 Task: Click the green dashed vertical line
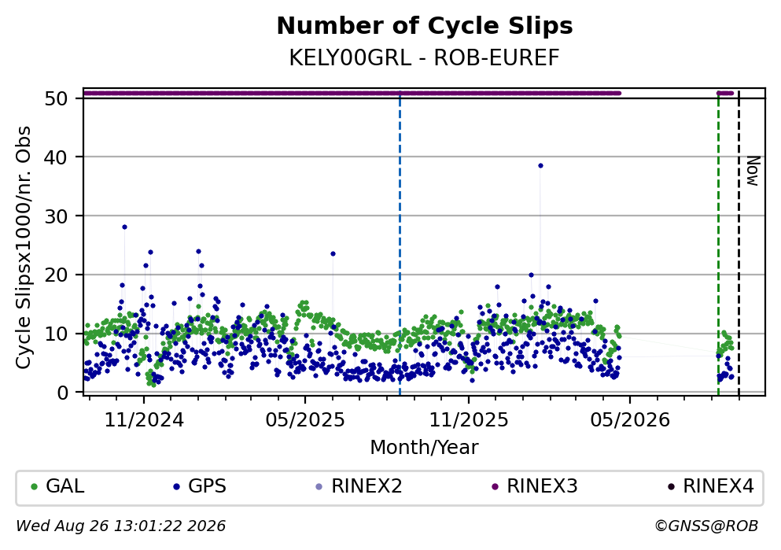click(x=718, y=244)
